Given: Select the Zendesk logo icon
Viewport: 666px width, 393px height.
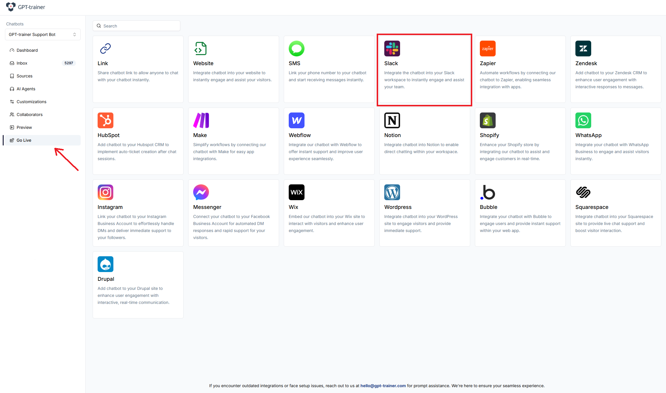Looking at the screenshot, I should coord(583,49).
